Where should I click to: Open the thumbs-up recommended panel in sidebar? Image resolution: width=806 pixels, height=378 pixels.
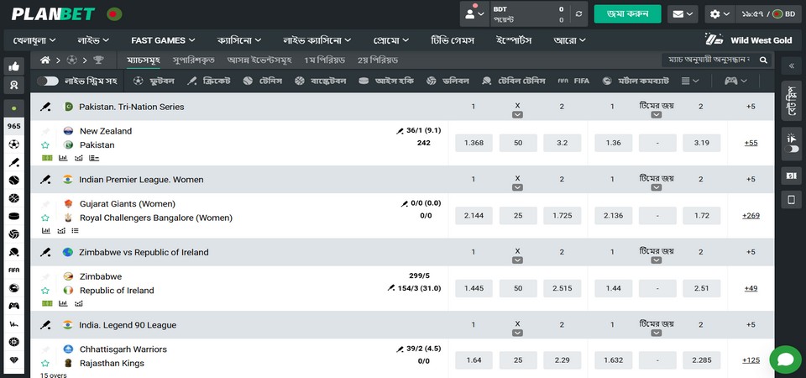tap(13, 66)
